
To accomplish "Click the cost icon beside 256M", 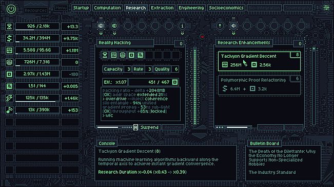I will pos(225,65).
